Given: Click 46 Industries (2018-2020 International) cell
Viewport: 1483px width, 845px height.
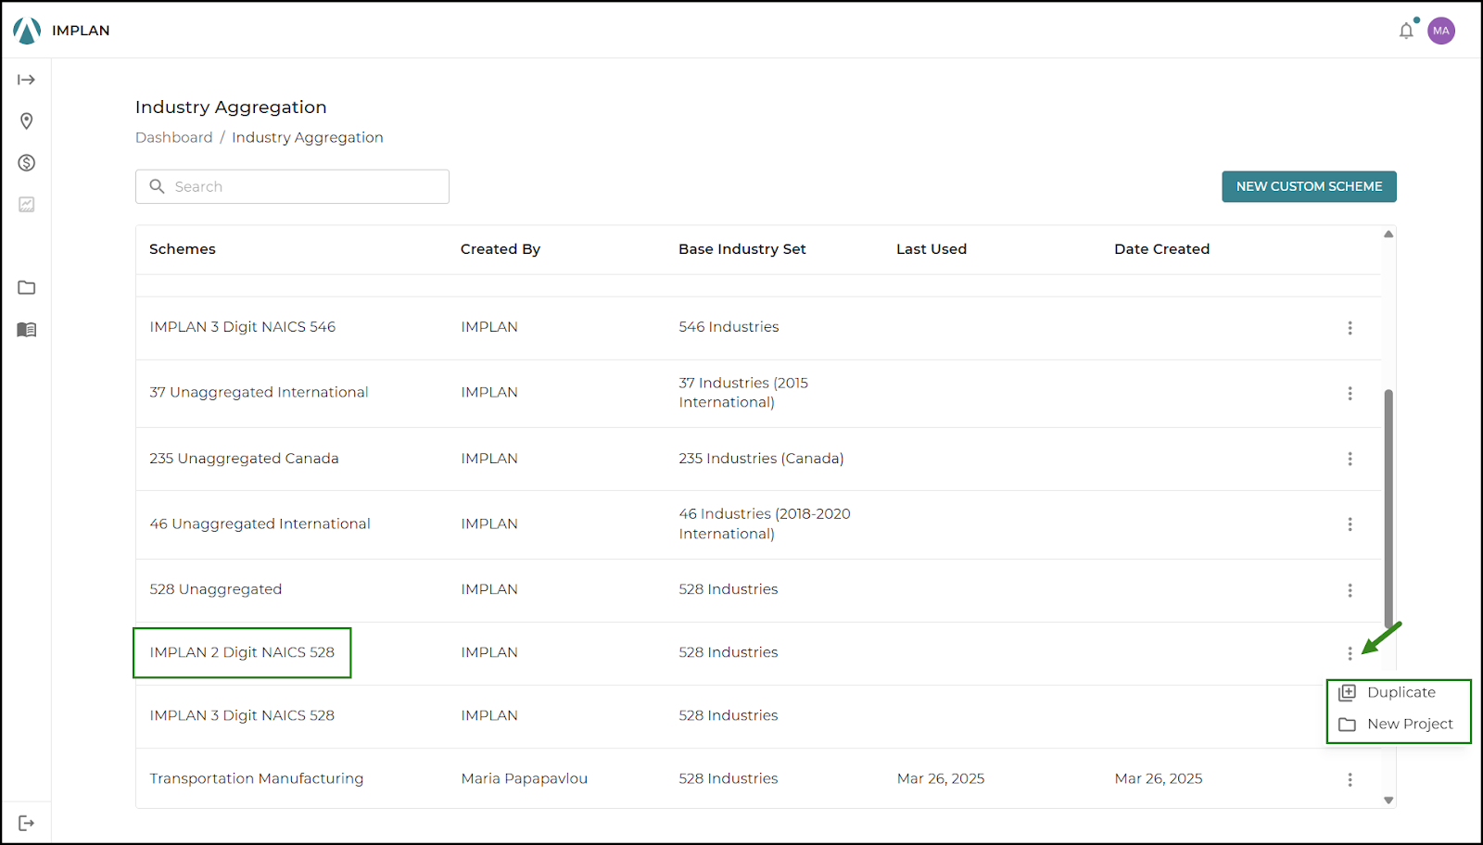Looking at the screenshot, I should coord(765,523).
